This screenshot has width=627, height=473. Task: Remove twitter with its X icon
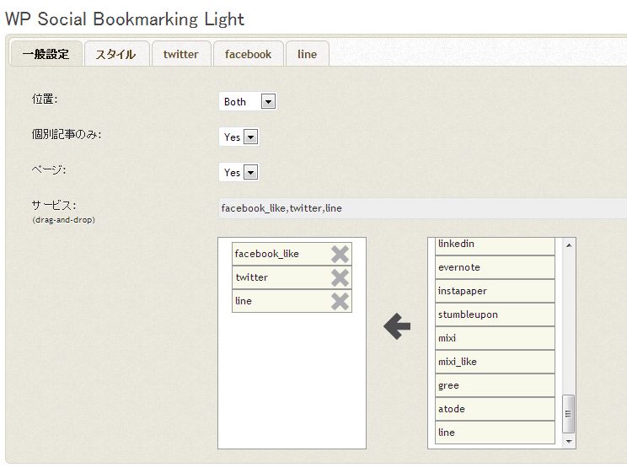coord(340,277)
